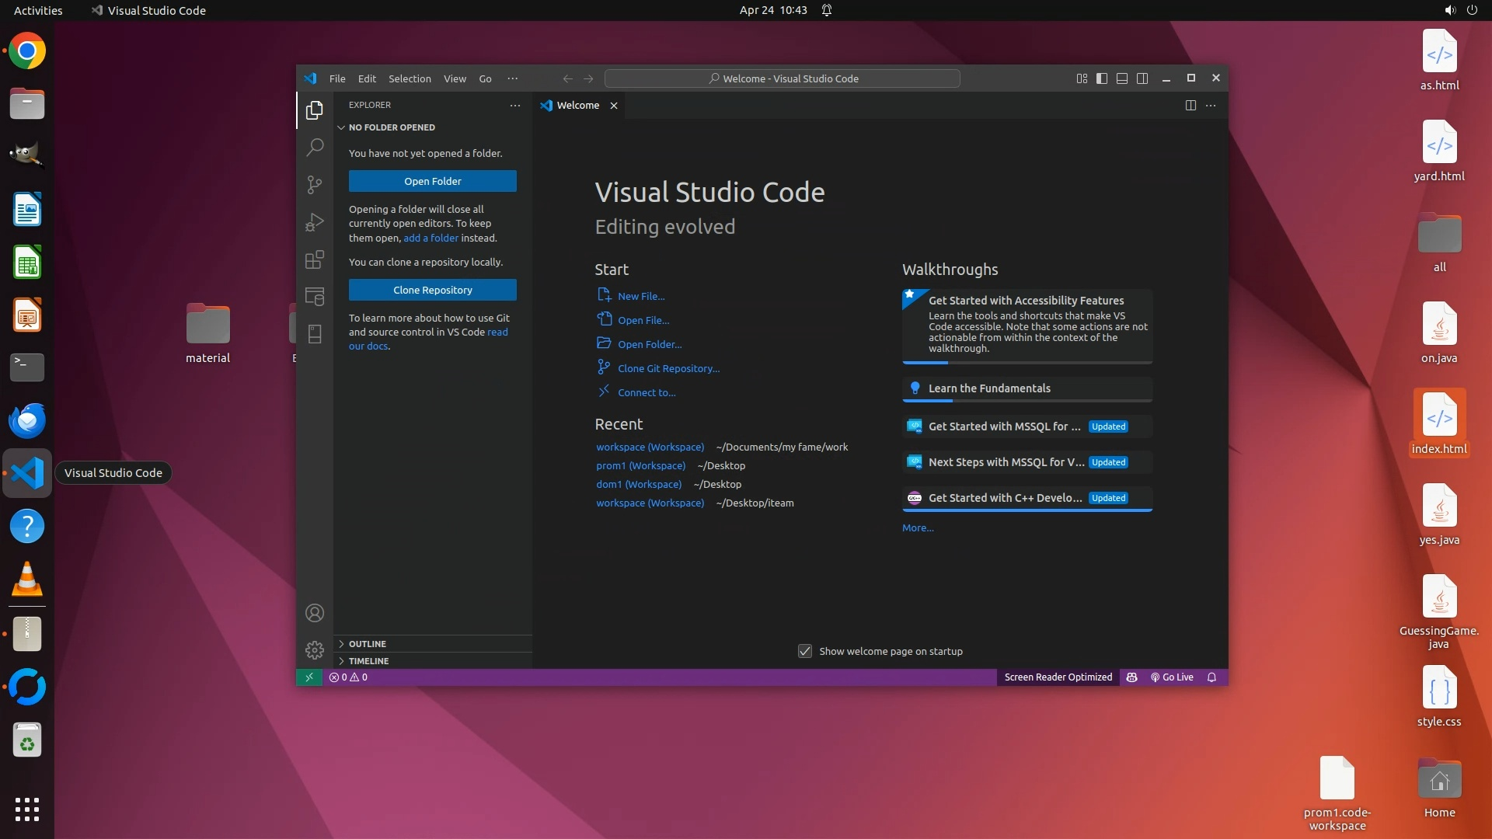The height and width of the screenshot is (839, 1492).
Task: Click the Go Live status bar item
Action: pyautogui.click(x=1172, y=677)
